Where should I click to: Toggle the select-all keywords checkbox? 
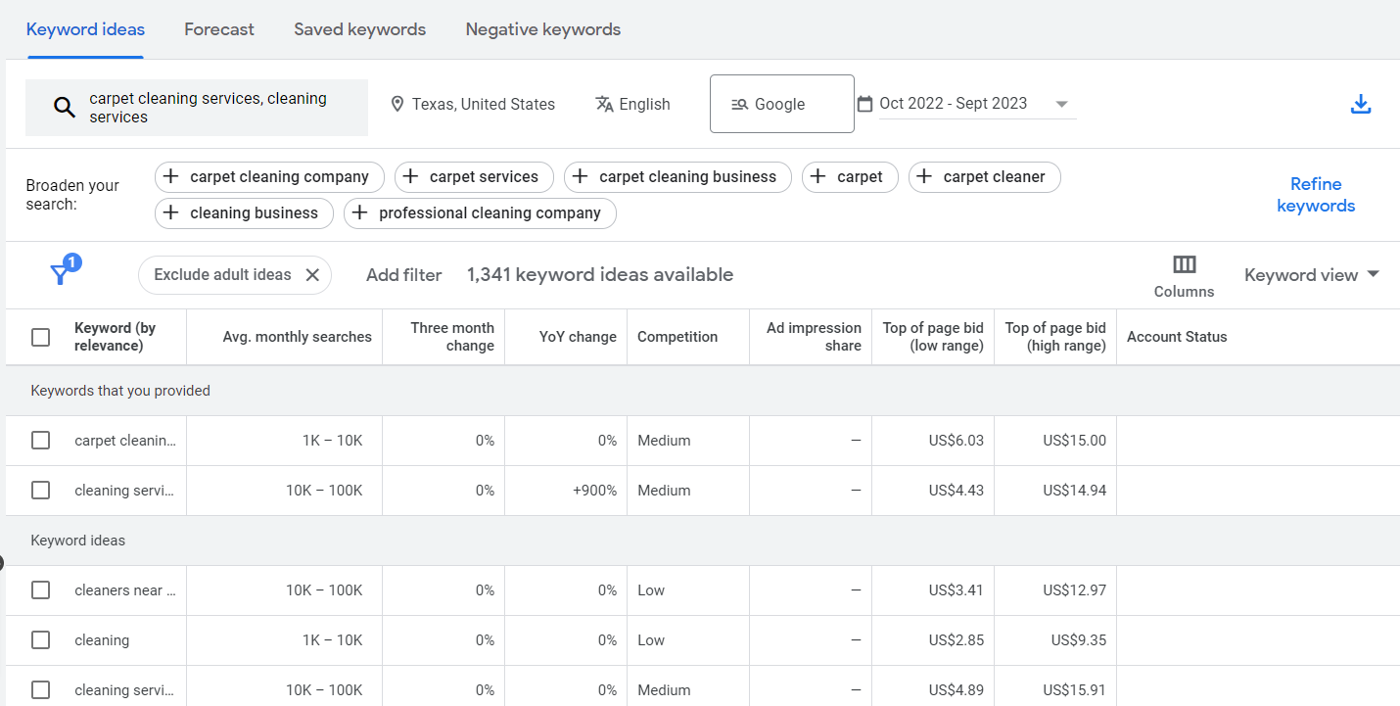(40, 337)
